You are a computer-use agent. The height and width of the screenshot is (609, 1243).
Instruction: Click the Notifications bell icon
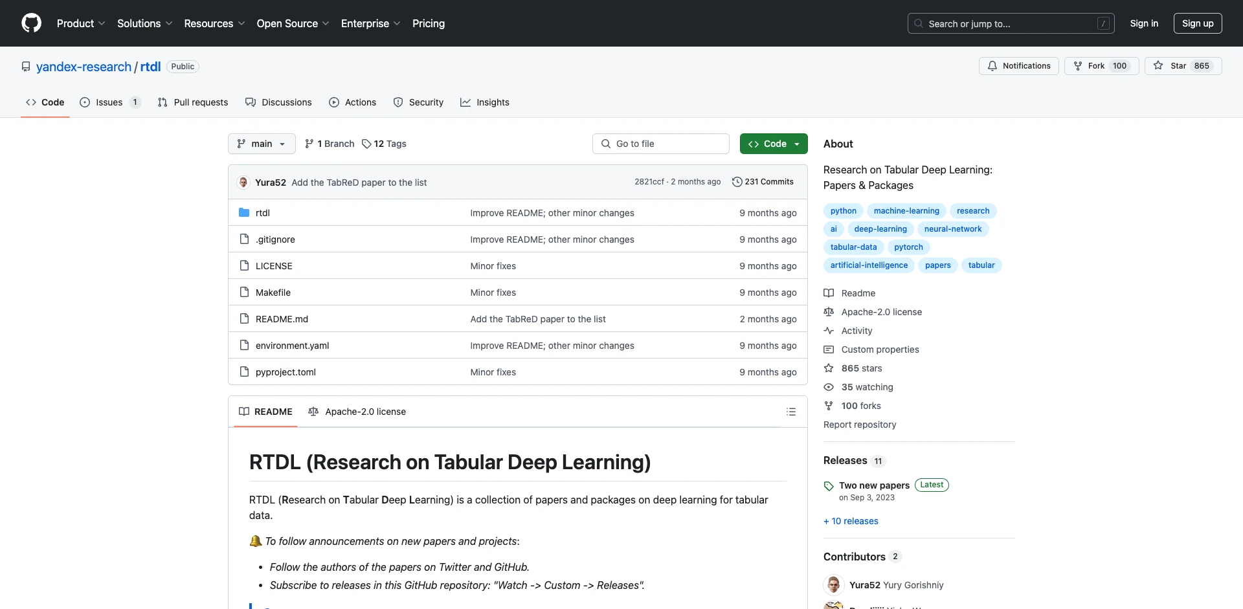click(x=992, y=66)
